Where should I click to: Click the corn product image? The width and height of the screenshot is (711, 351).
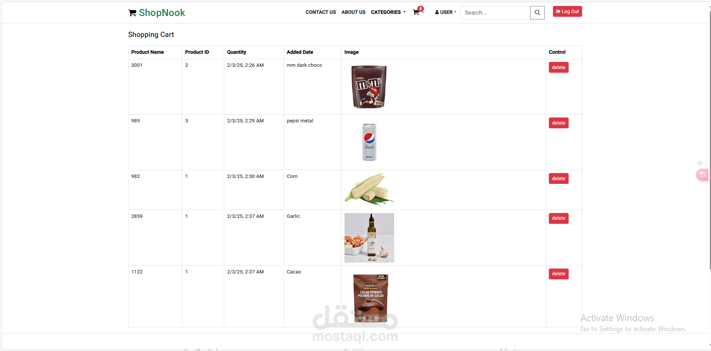click(x=369, y=190)
